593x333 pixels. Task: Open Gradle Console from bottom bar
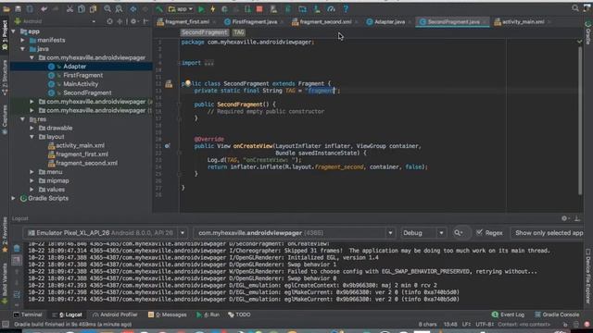[556, 314]
